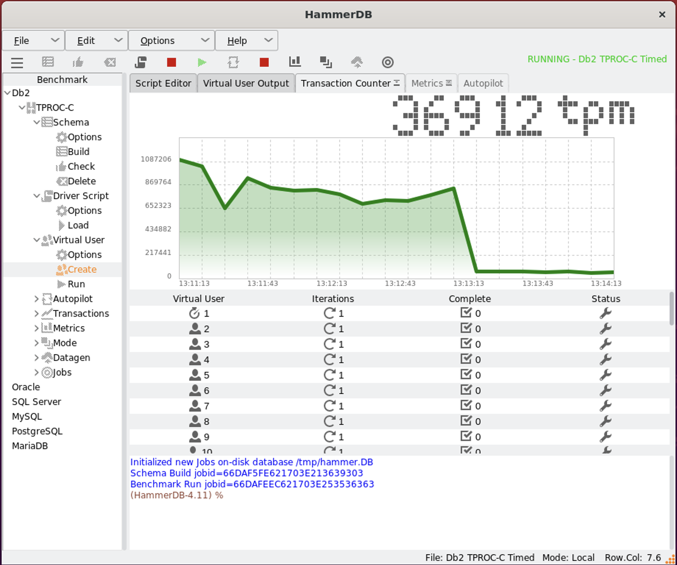Screen dimensions: 677x565
Task: Click the person icon of virtual user 8
Action: 195,421
